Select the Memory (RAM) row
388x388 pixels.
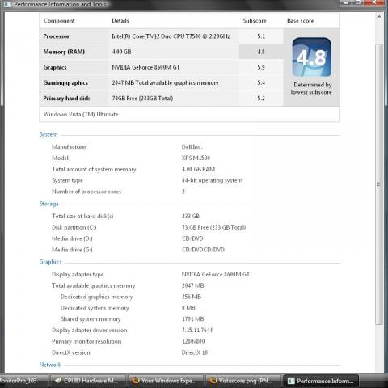click(161, 52)
